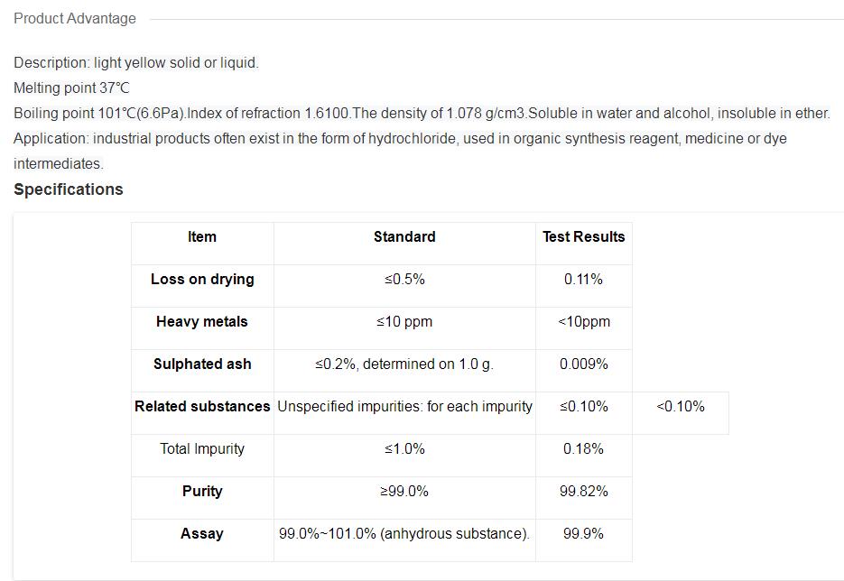Click the Total Impurity row label

[202, 449]
